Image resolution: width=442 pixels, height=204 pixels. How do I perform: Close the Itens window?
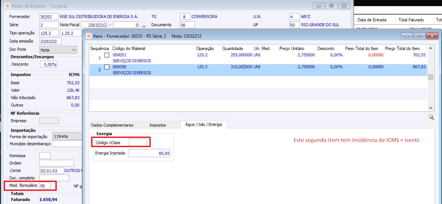(x=432, y=36)
